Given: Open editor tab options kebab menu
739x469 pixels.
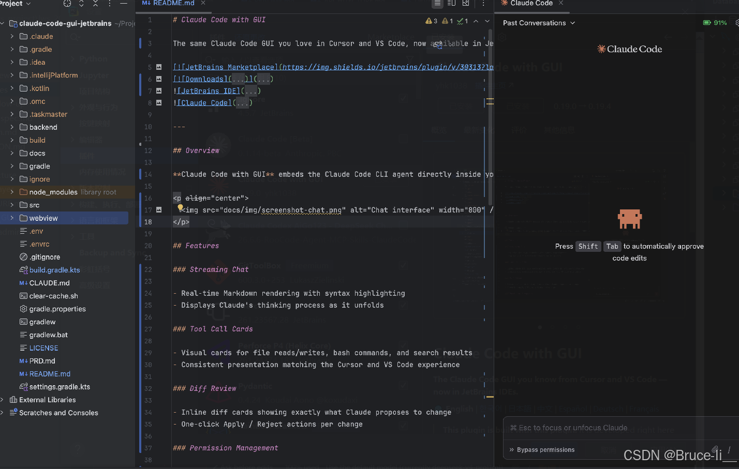Looking at the screenshot, I should pos(483,4).
